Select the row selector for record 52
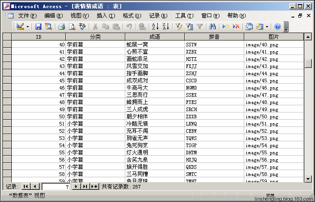 7,130
